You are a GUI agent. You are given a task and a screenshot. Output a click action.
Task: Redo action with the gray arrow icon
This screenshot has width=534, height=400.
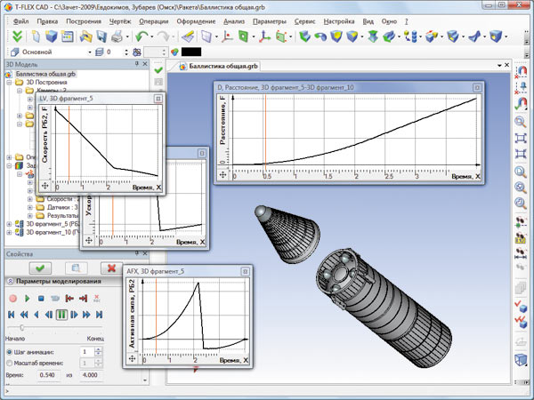[x=164, y=36]
